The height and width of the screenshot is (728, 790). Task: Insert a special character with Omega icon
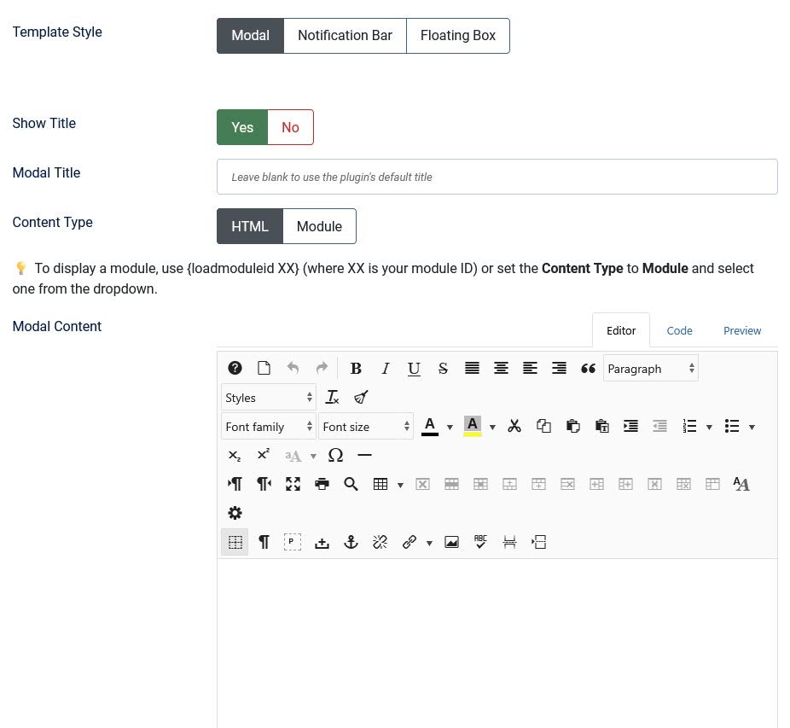(x=335, y=455)
